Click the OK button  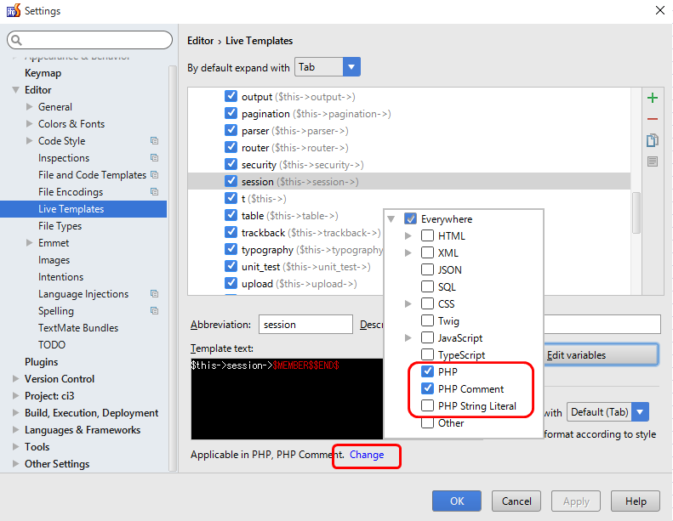(457, 501)
